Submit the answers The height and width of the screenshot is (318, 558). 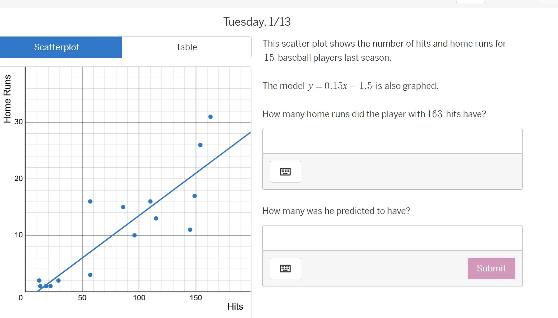tap(491, 268)
